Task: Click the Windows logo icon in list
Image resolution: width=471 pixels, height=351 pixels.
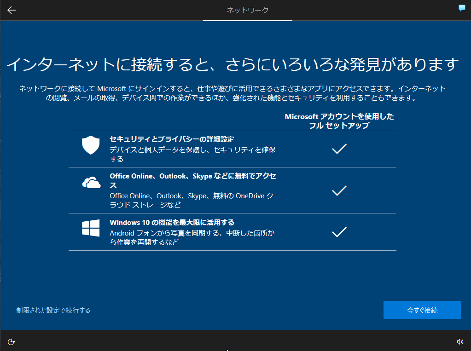Action: [x=91, y=228]
